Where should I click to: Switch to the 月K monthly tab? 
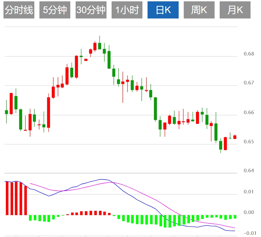(x=235, y=10)
